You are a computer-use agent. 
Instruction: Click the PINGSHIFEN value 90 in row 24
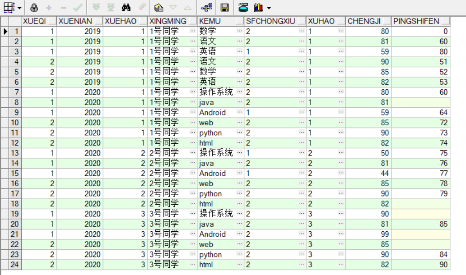(x=421, y=264)
